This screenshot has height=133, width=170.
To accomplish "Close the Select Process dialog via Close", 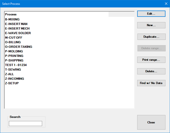I will coord(151,122).
